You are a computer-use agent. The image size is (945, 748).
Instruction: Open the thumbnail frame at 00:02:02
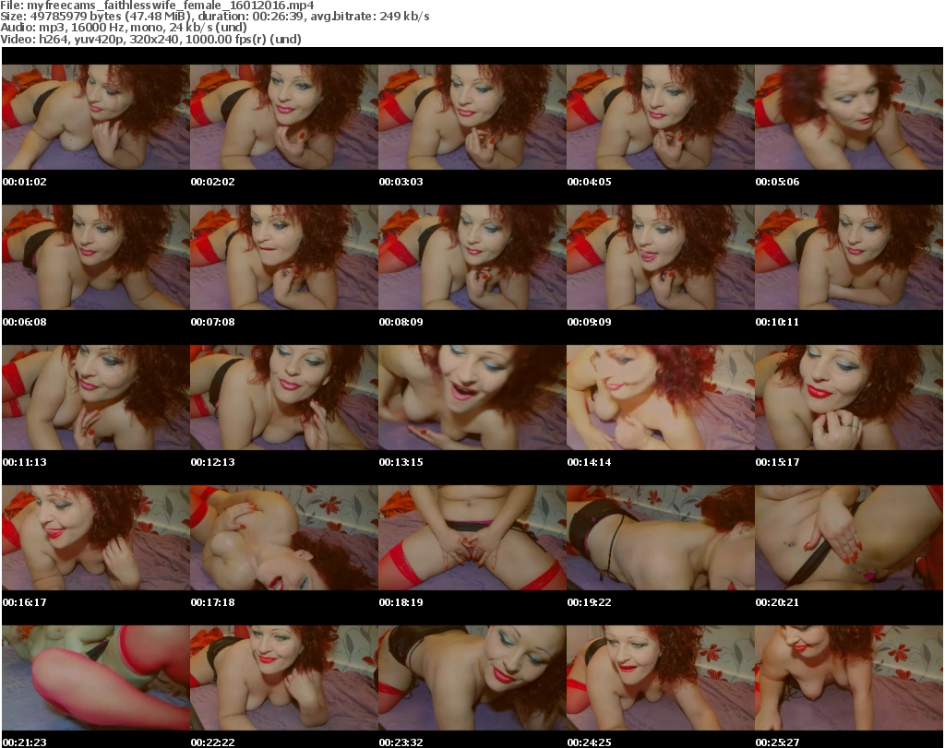(x=284, y=117)
